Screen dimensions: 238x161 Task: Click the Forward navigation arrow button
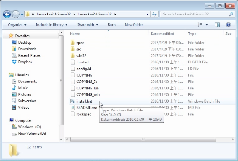coord(16,14)
